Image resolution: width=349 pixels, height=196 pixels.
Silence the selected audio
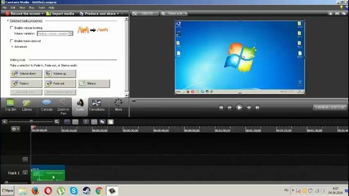(x=94, y=83)
